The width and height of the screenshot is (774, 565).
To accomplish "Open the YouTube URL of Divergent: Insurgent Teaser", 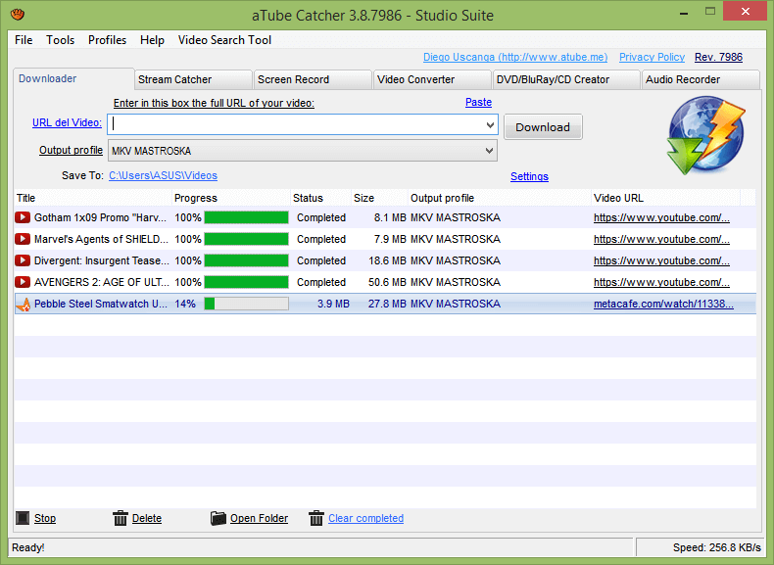I will tap(661, 260).
